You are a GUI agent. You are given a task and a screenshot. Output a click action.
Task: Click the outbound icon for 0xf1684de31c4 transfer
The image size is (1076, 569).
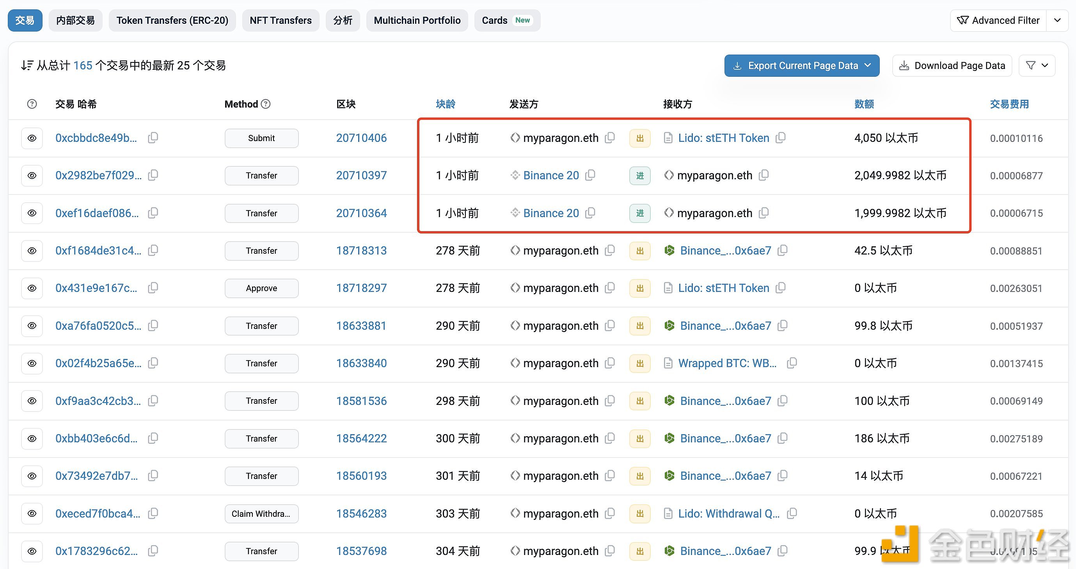click(639, 251)
